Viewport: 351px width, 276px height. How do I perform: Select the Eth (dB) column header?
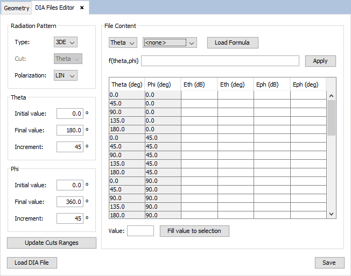click(199, 84)
